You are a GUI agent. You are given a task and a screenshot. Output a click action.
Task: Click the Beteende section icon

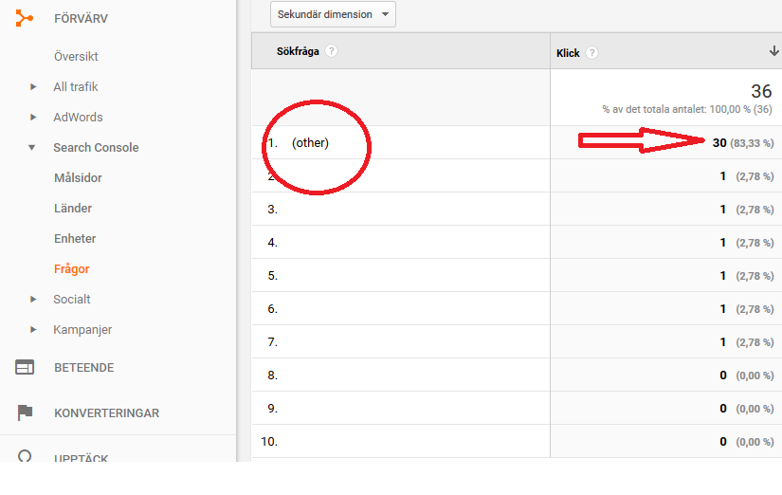(x=25, y=367)
